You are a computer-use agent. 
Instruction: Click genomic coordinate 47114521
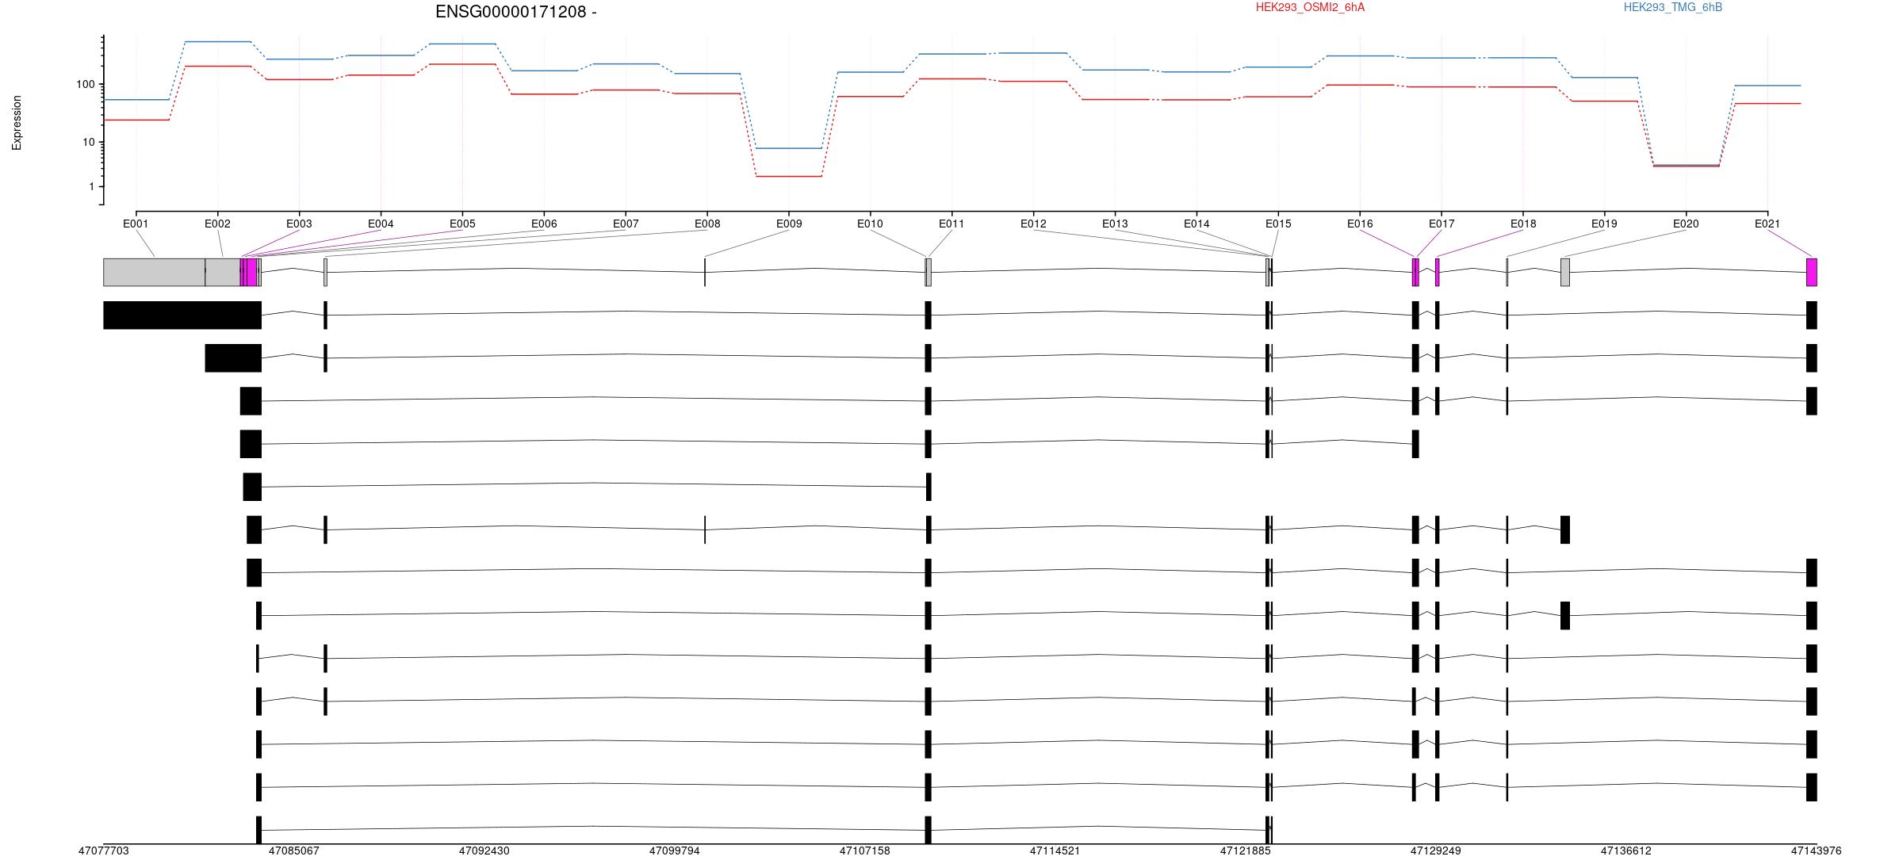1055,851
